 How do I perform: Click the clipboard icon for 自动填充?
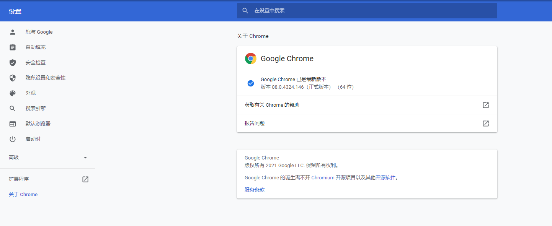point(13,47)
